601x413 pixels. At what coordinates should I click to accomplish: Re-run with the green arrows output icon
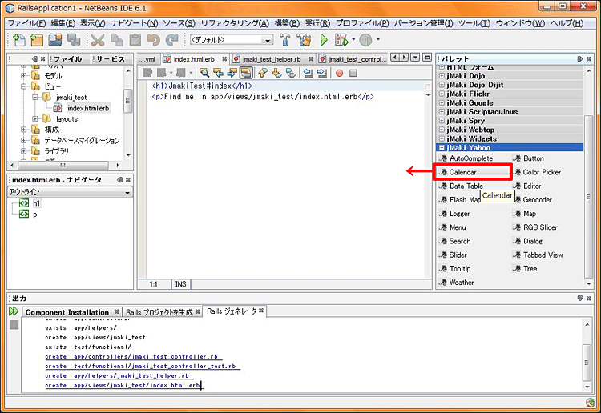[14, 311]
